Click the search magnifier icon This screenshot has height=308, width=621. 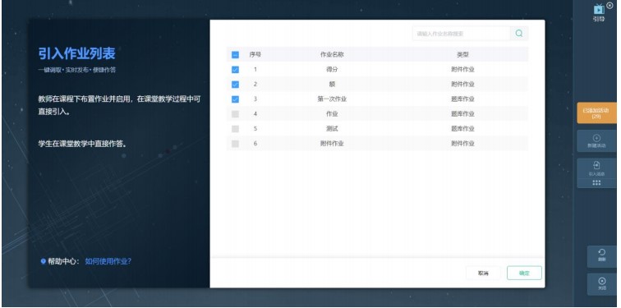coord(519,34)
